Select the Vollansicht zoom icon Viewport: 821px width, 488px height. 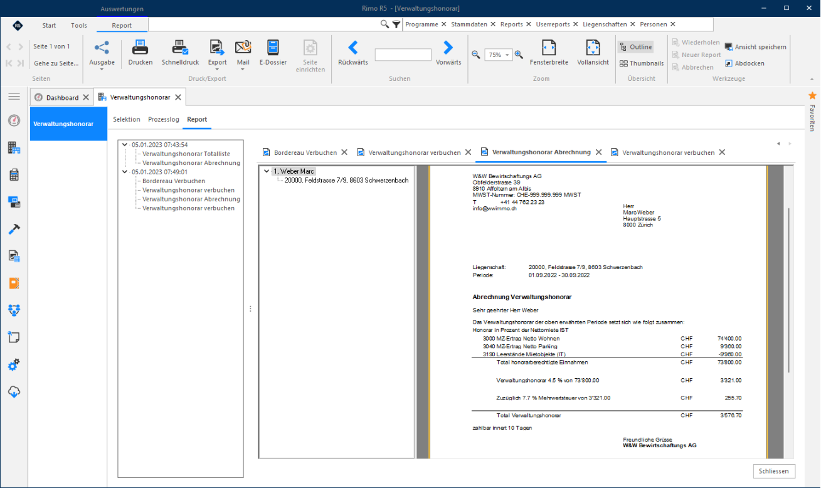click(593, 48)
